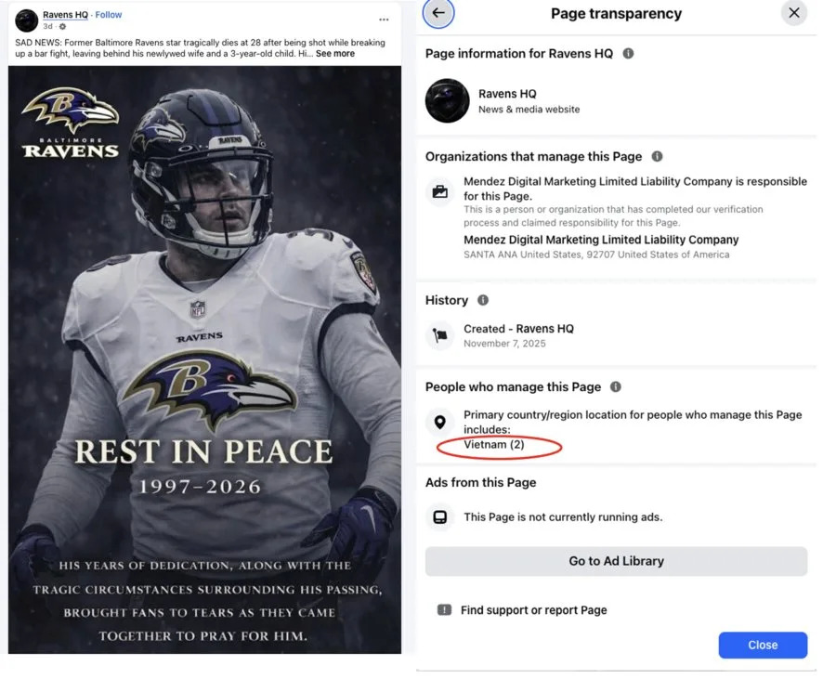
Task: Open Find support or report Page
Action: (533, 610)
